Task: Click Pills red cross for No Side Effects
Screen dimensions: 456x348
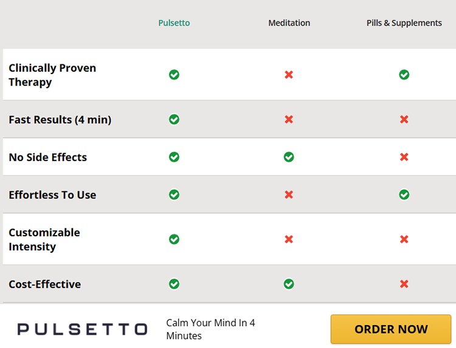Action: tap(404, 157)
